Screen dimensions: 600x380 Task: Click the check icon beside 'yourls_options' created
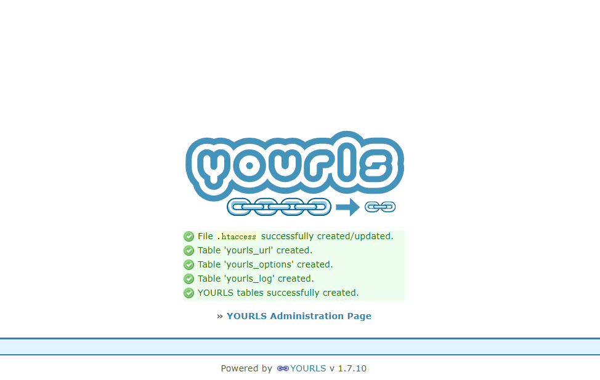click(x=189, y=264)
